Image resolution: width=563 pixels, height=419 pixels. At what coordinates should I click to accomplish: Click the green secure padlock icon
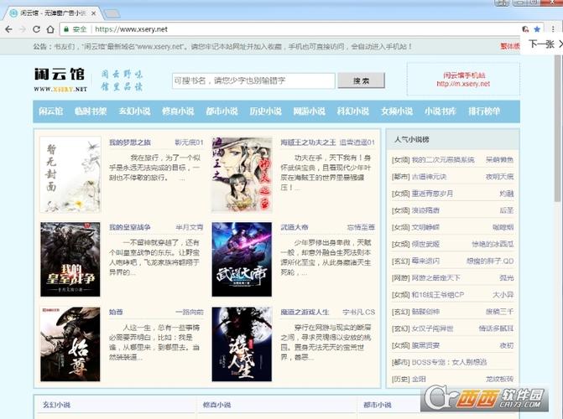pos(66,29)
